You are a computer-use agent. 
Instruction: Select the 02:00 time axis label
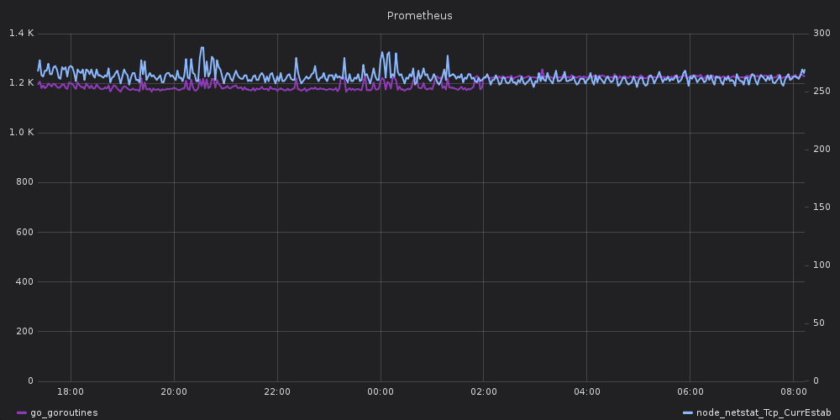[x=484, y=392]
